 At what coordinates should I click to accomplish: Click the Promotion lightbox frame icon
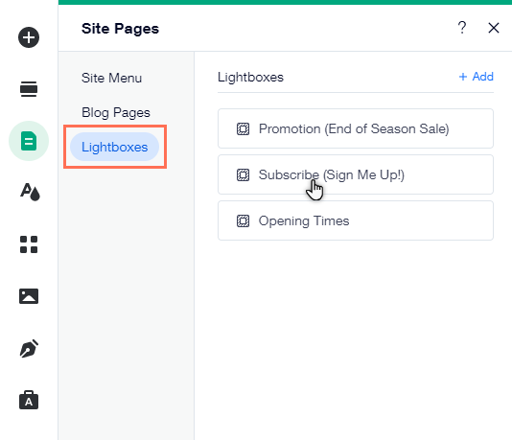pyautogui.click(x=243, y=128)
